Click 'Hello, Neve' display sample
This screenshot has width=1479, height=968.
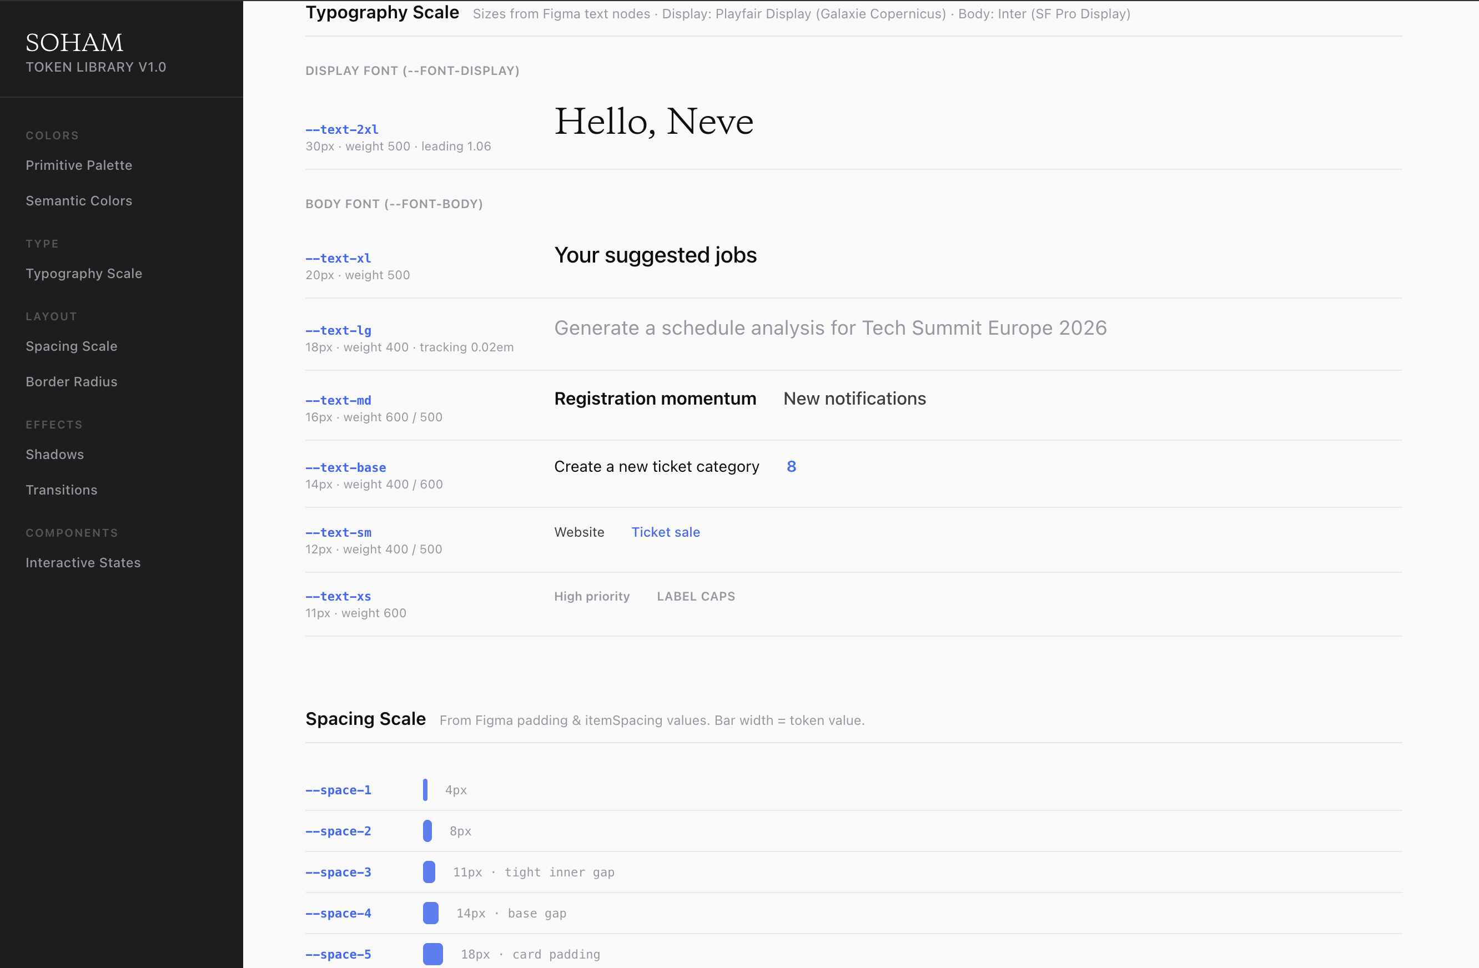654,121
